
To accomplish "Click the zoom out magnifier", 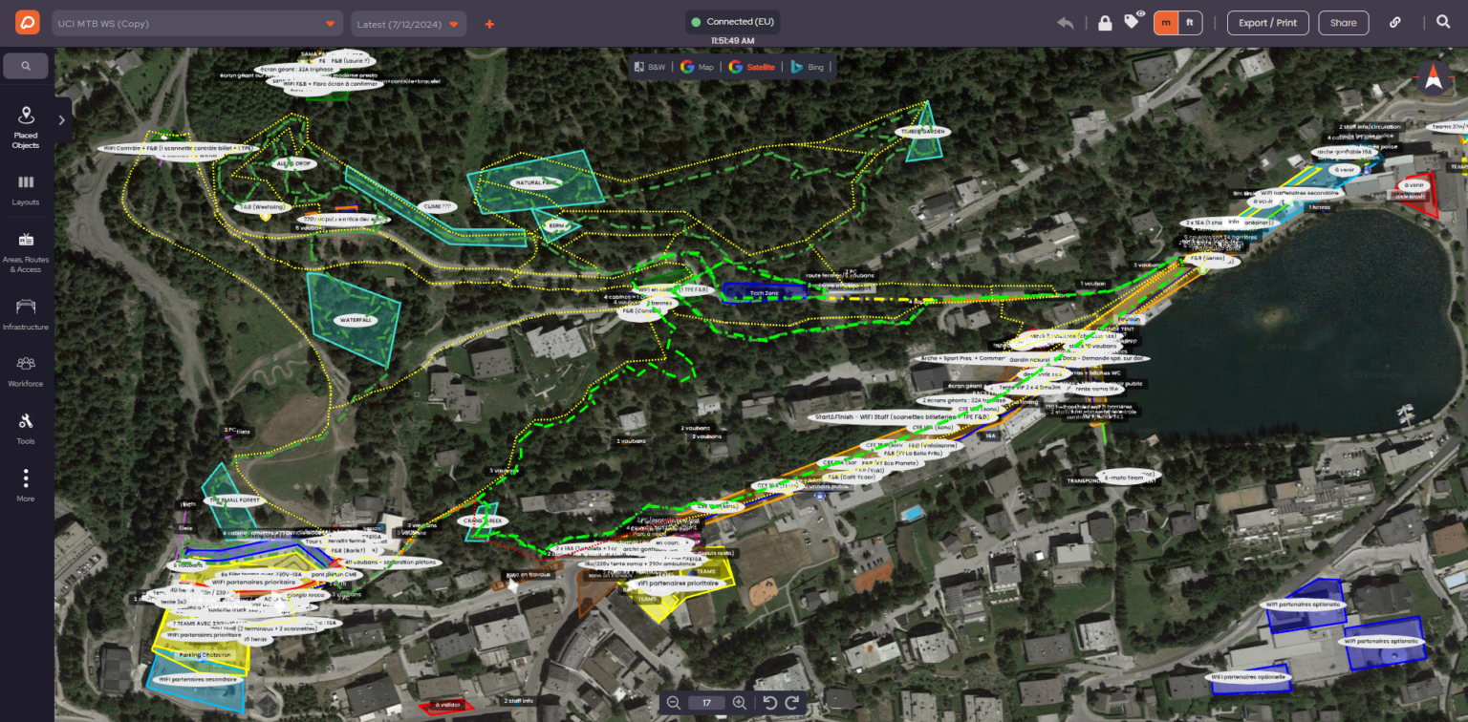I will point(673,703).
